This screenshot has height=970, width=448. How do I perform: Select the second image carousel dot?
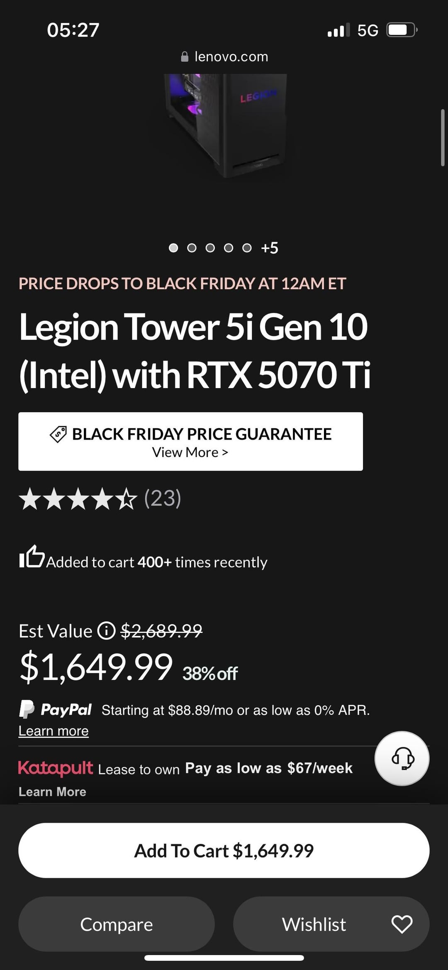click(192, 248)
